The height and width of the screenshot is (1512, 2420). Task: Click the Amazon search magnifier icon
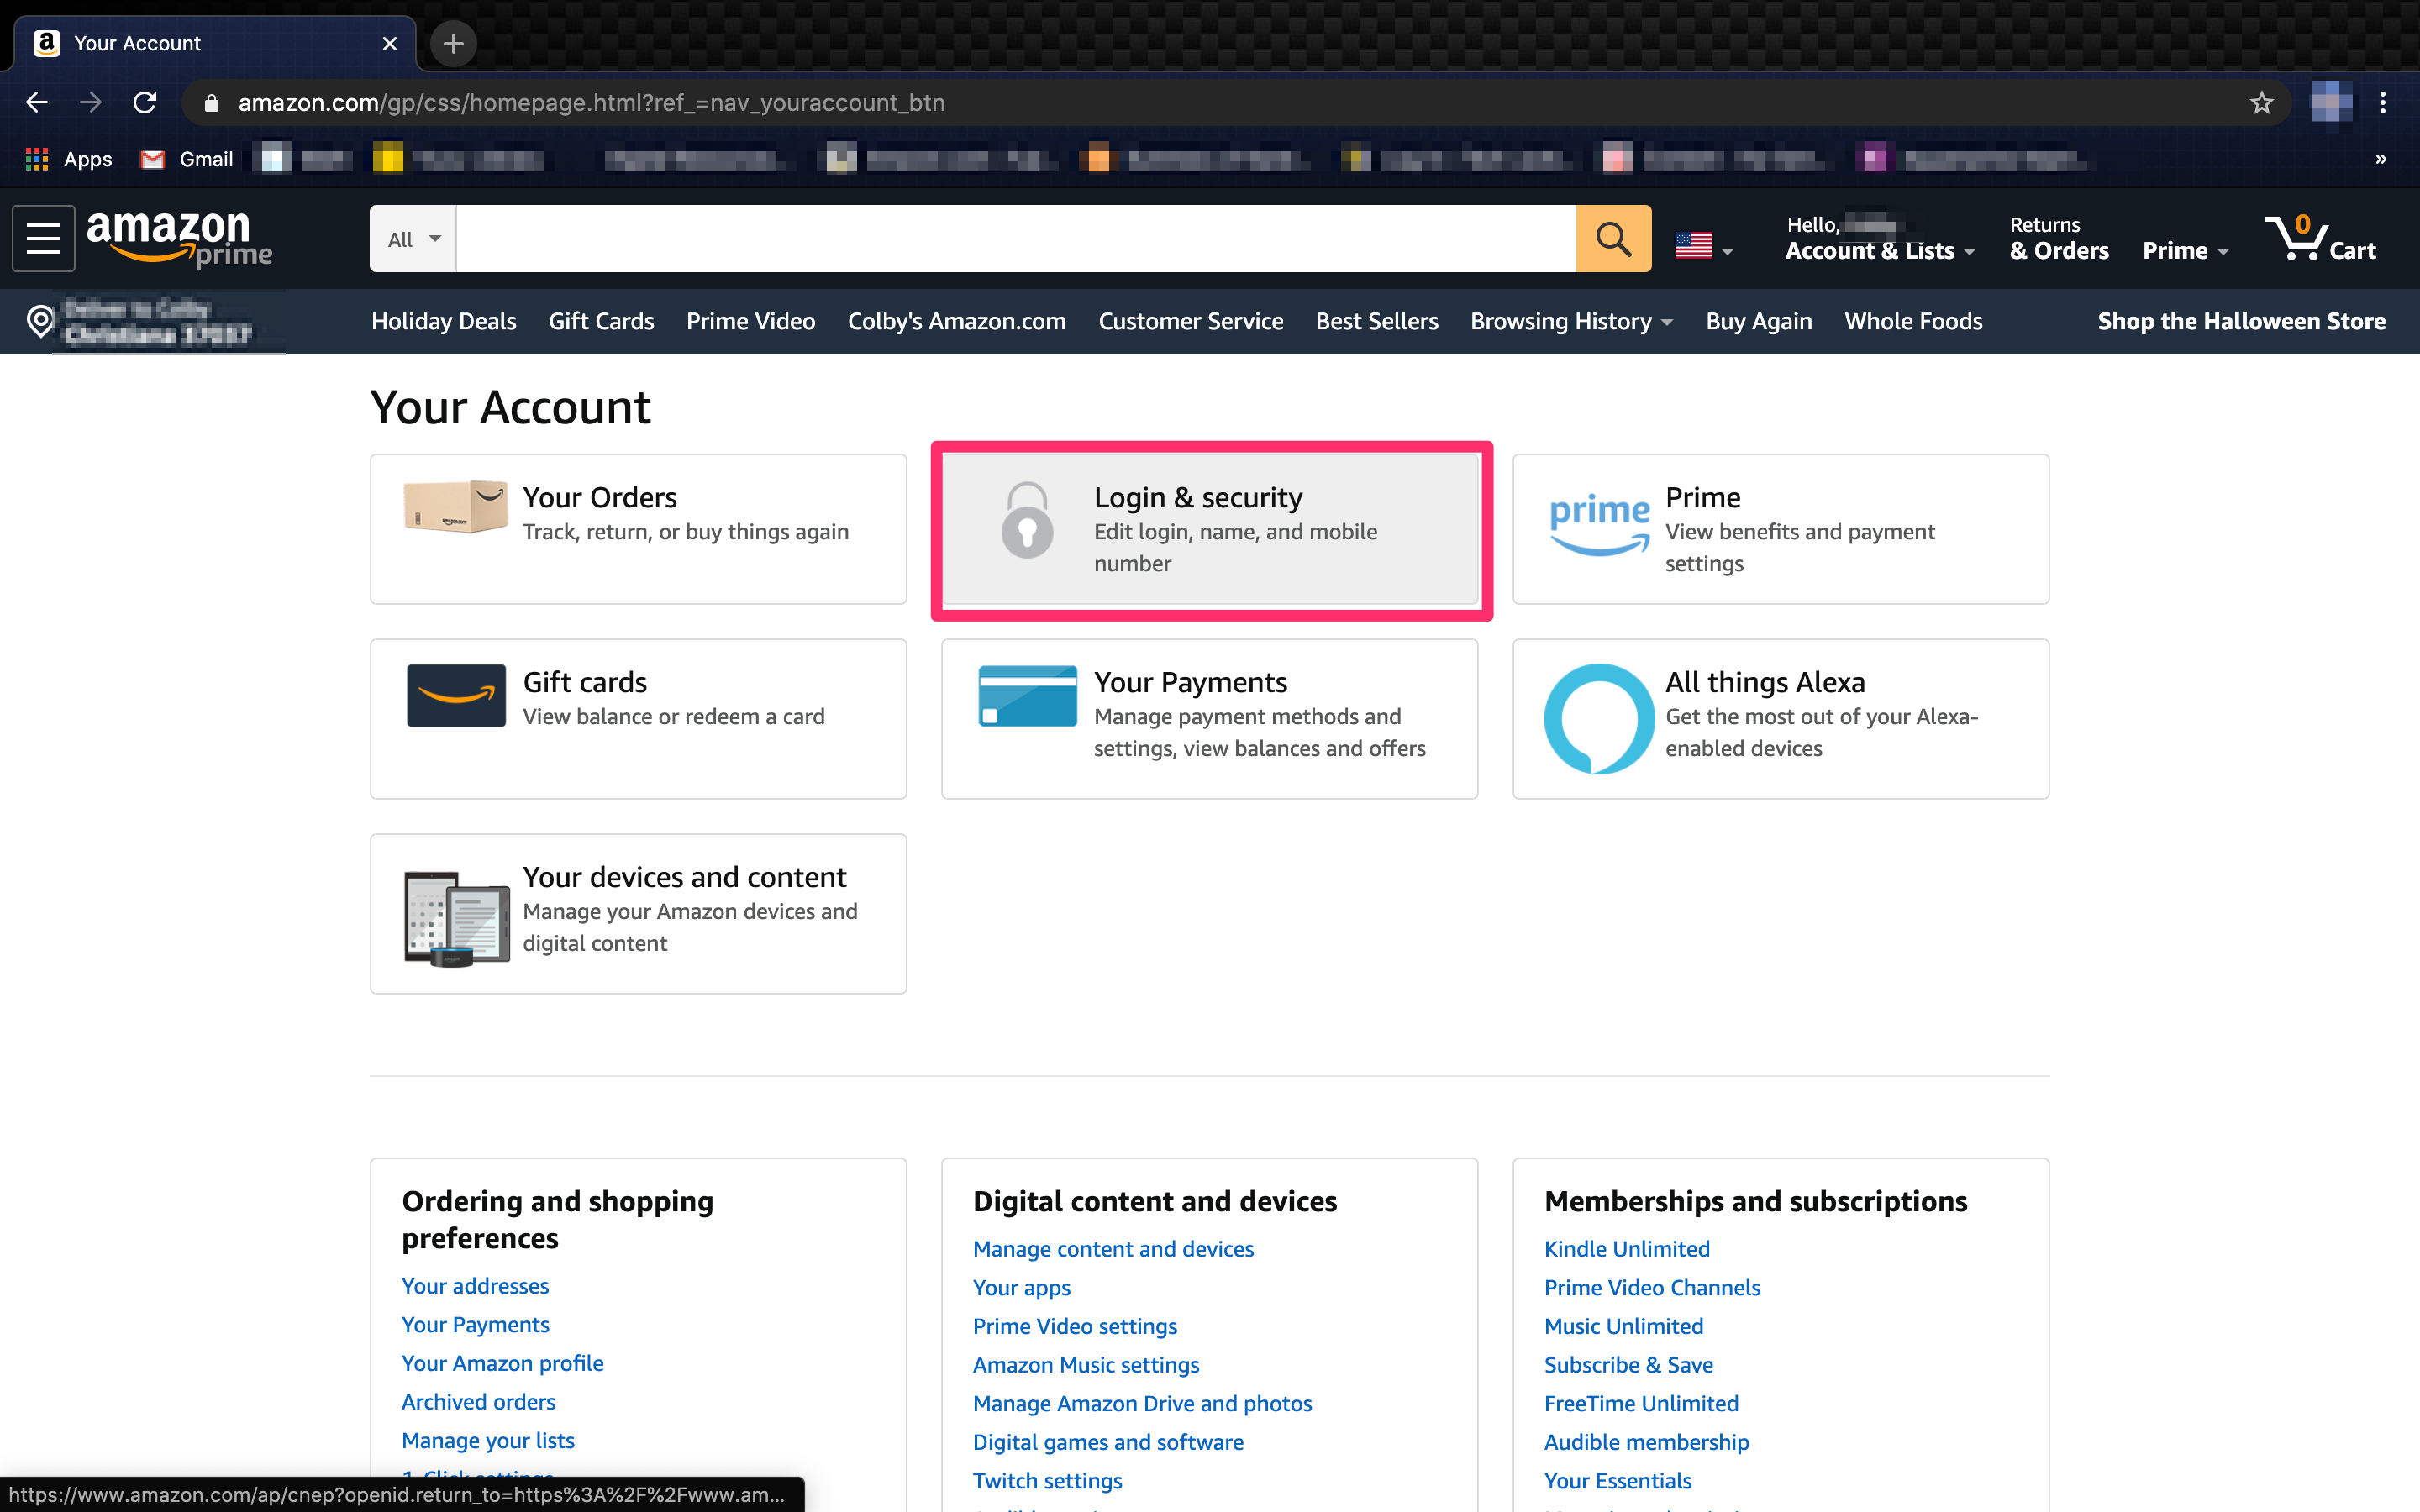[1612, 237]
